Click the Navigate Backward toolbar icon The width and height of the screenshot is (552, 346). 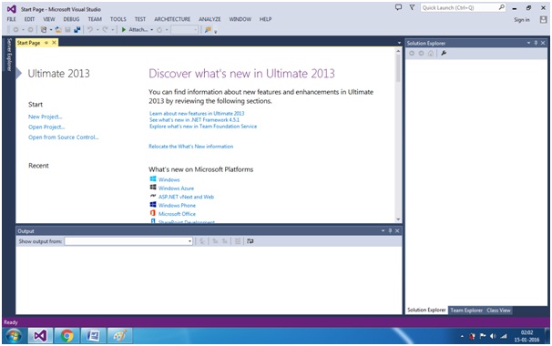pyautogui.click(x=15, y=30)
